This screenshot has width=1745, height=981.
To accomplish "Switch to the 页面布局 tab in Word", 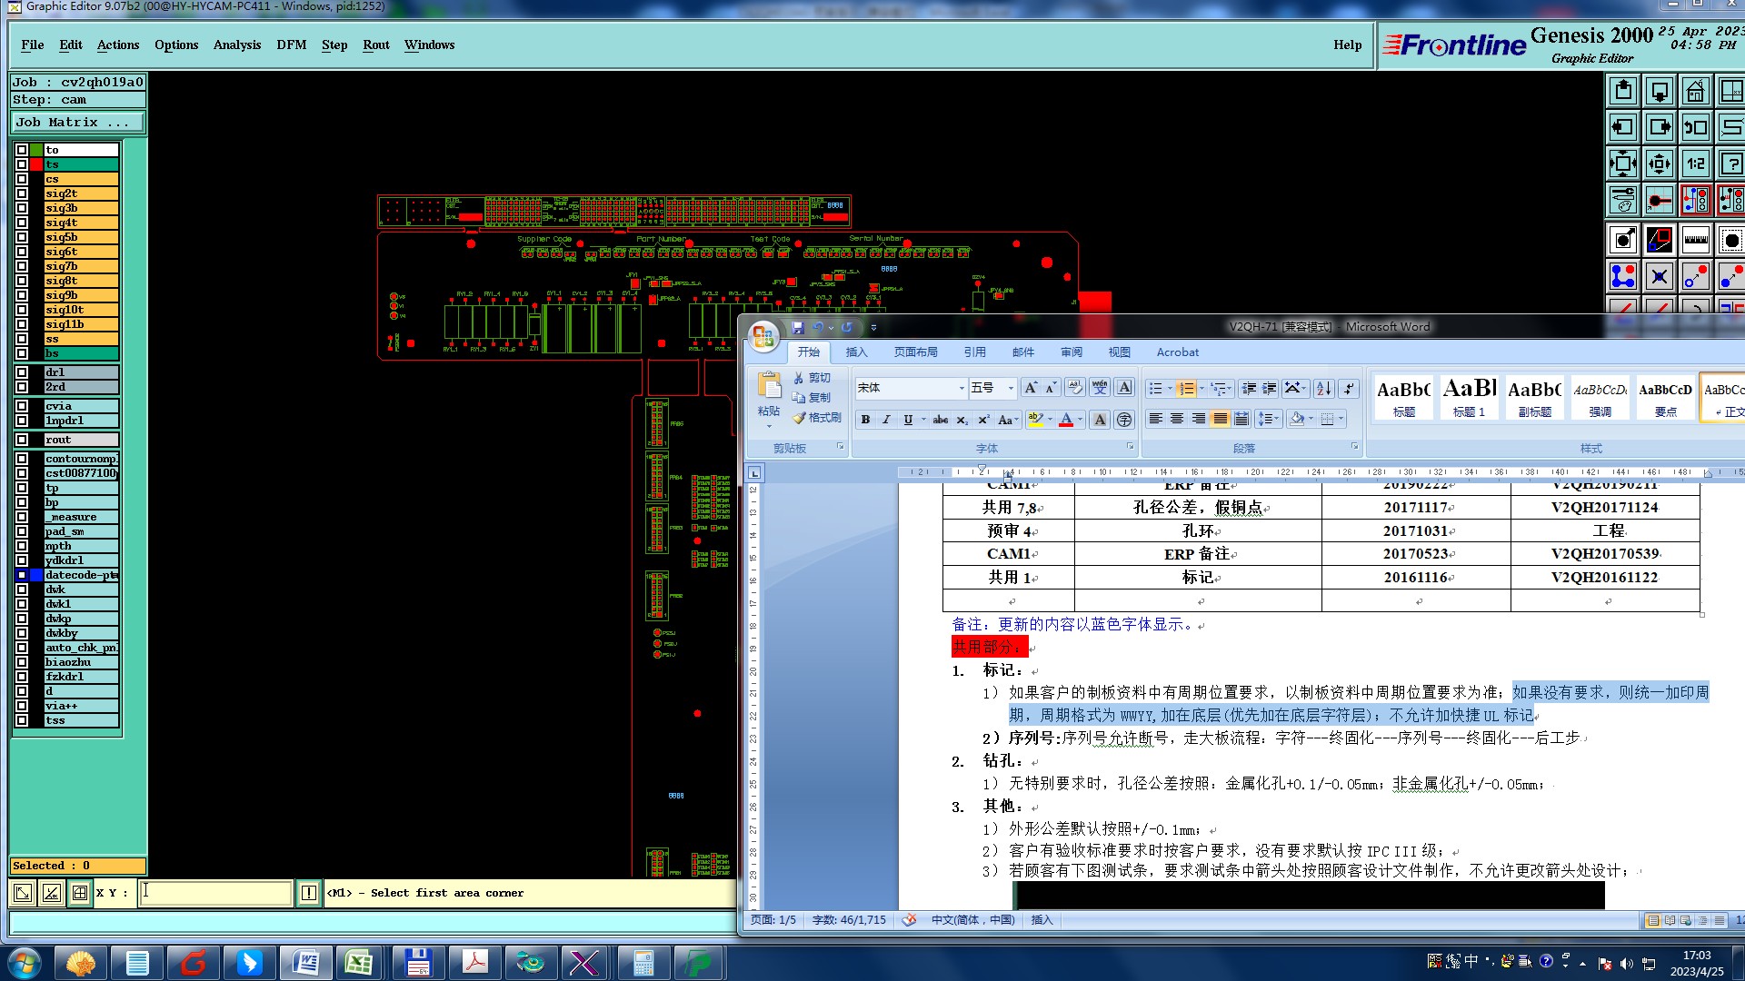I will click(x=915, y=352).
